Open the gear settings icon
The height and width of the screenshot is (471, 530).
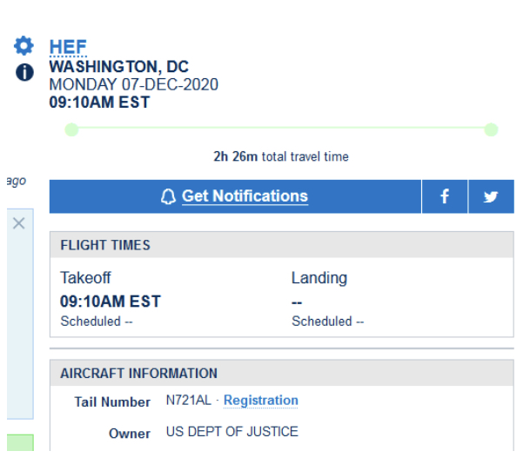tap(23, 45)
